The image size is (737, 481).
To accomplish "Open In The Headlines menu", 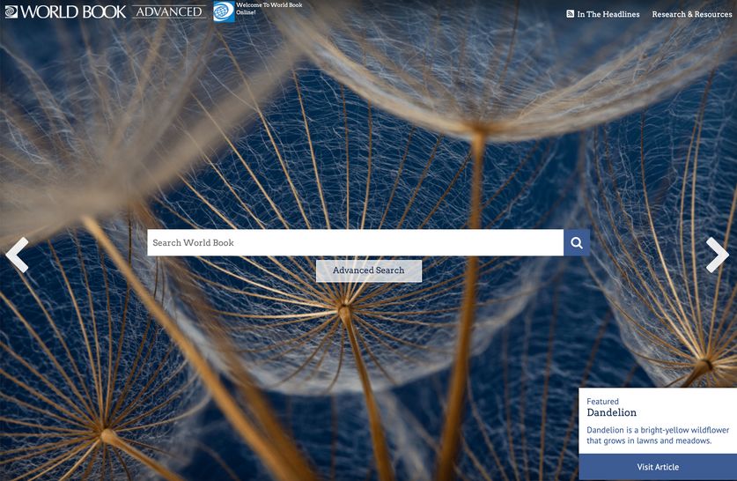I will [x=608, y=14].
